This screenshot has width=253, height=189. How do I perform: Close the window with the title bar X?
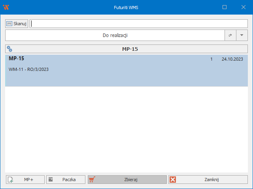coord(244,7)
